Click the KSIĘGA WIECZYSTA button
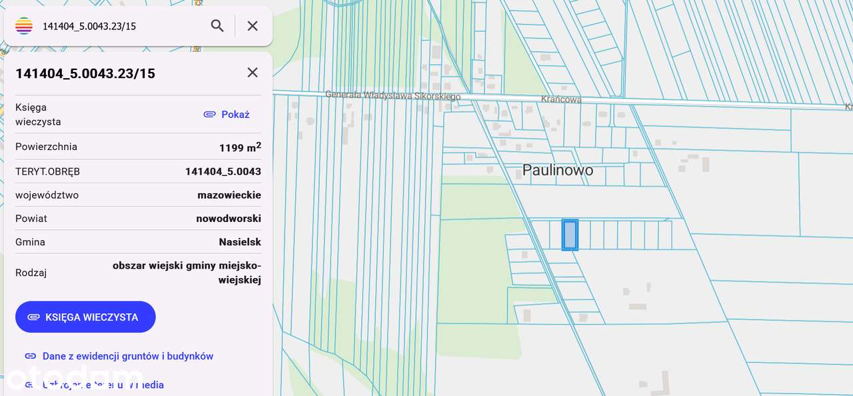The image size is (853, 396). pyautogui.click(x=85, y=317)
